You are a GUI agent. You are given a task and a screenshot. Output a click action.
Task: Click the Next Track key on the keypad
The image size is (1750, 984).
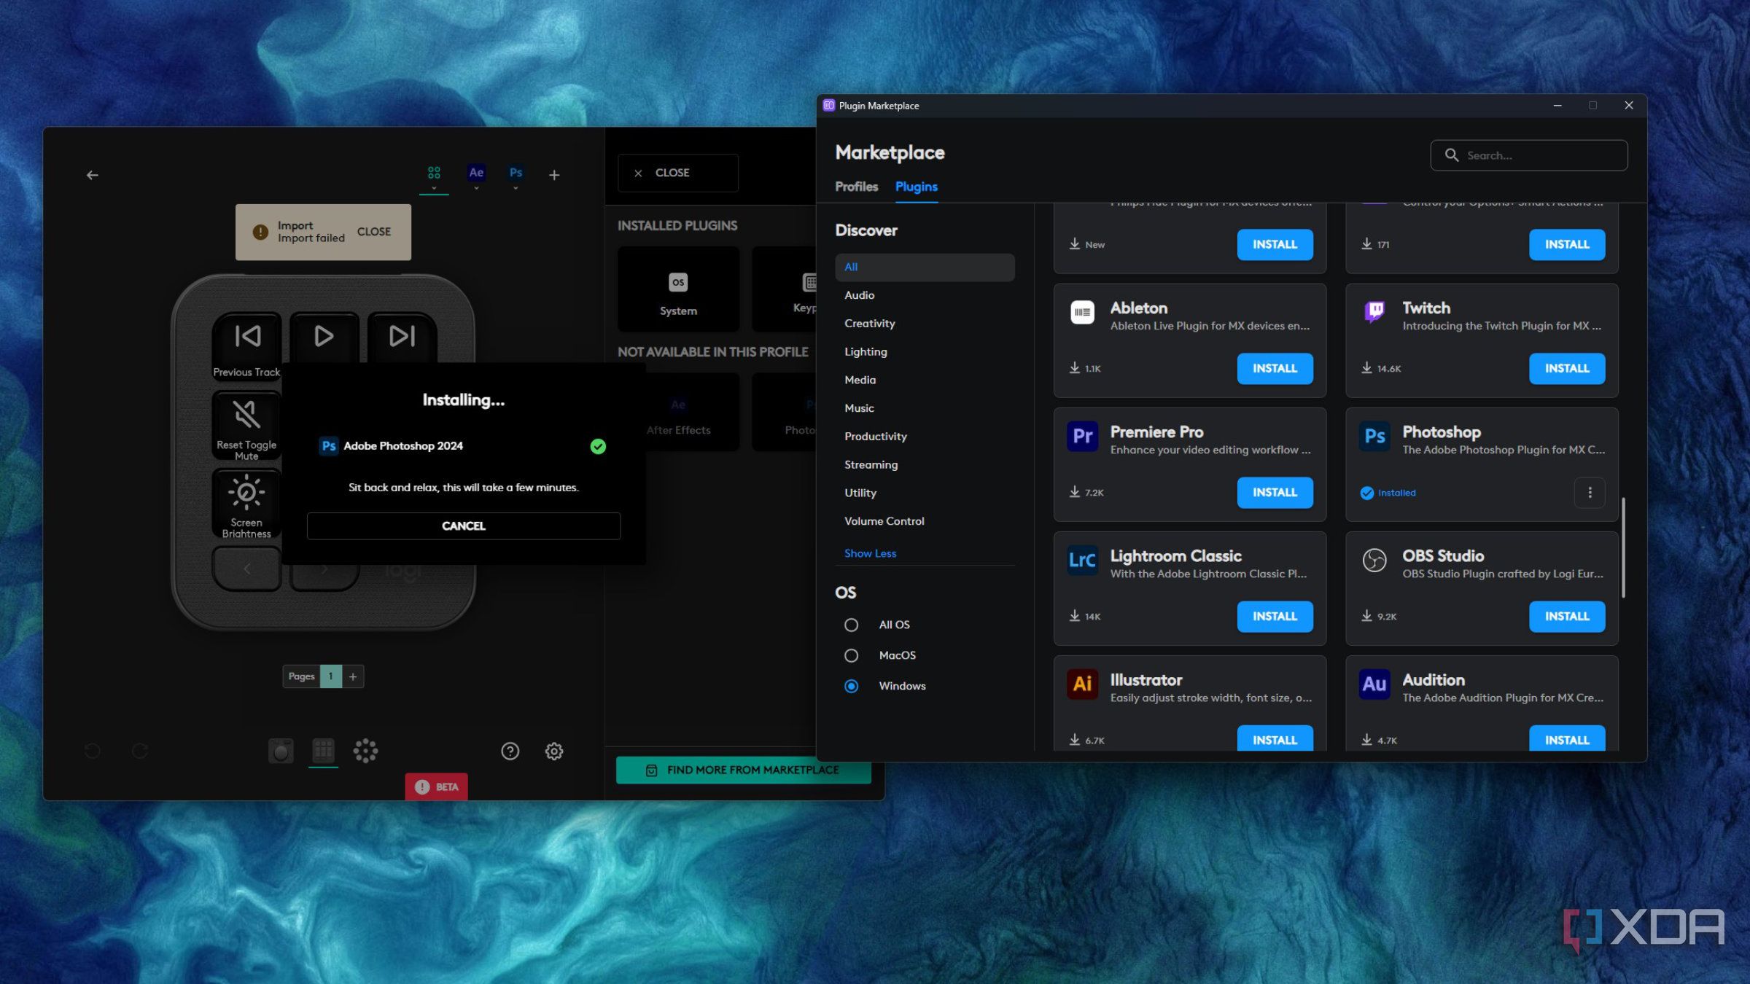(x=402, y=336)
